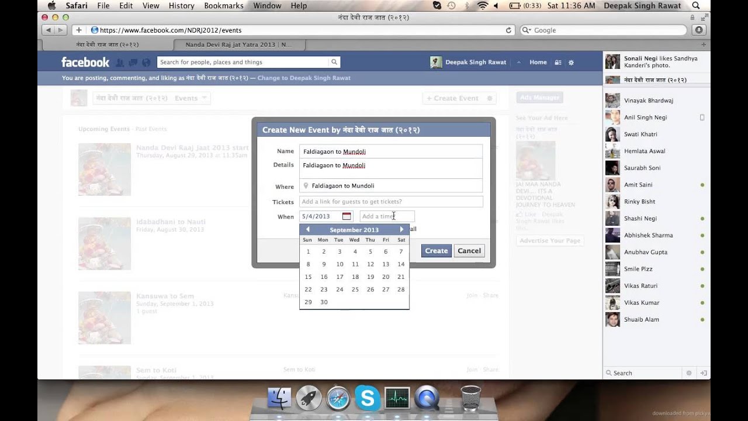This screenshot has width=748, height=421.
Task: Click the Create button in event dialog
Action: tap(437, 251)
